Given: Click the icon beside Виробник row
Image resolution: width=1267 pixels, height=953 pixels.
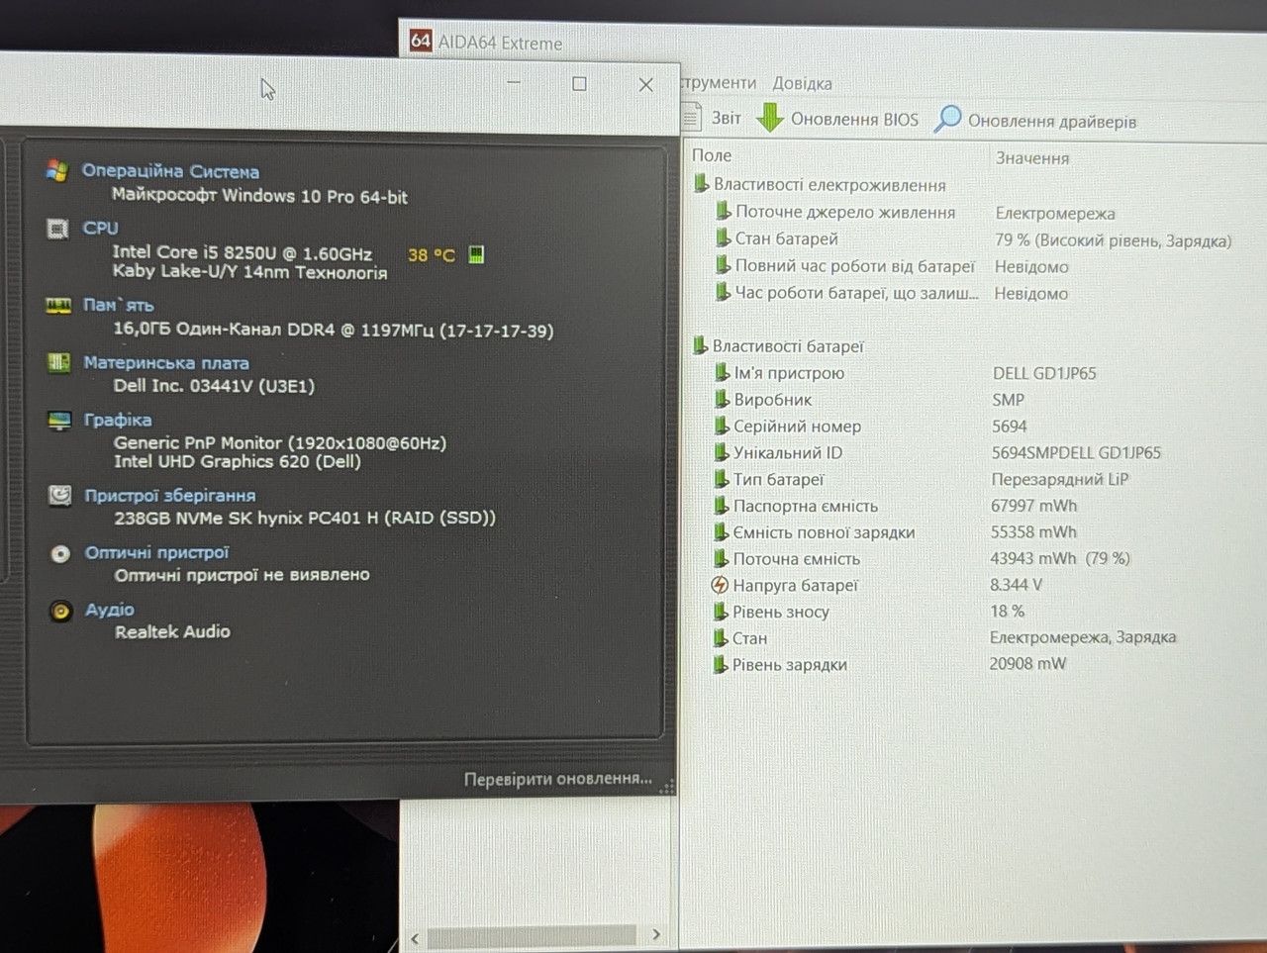Looking at the screenshot, I should [723, 400].
